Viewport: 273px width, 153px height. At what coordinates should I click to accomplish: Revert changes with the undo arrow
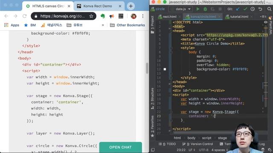pos(260,9)
